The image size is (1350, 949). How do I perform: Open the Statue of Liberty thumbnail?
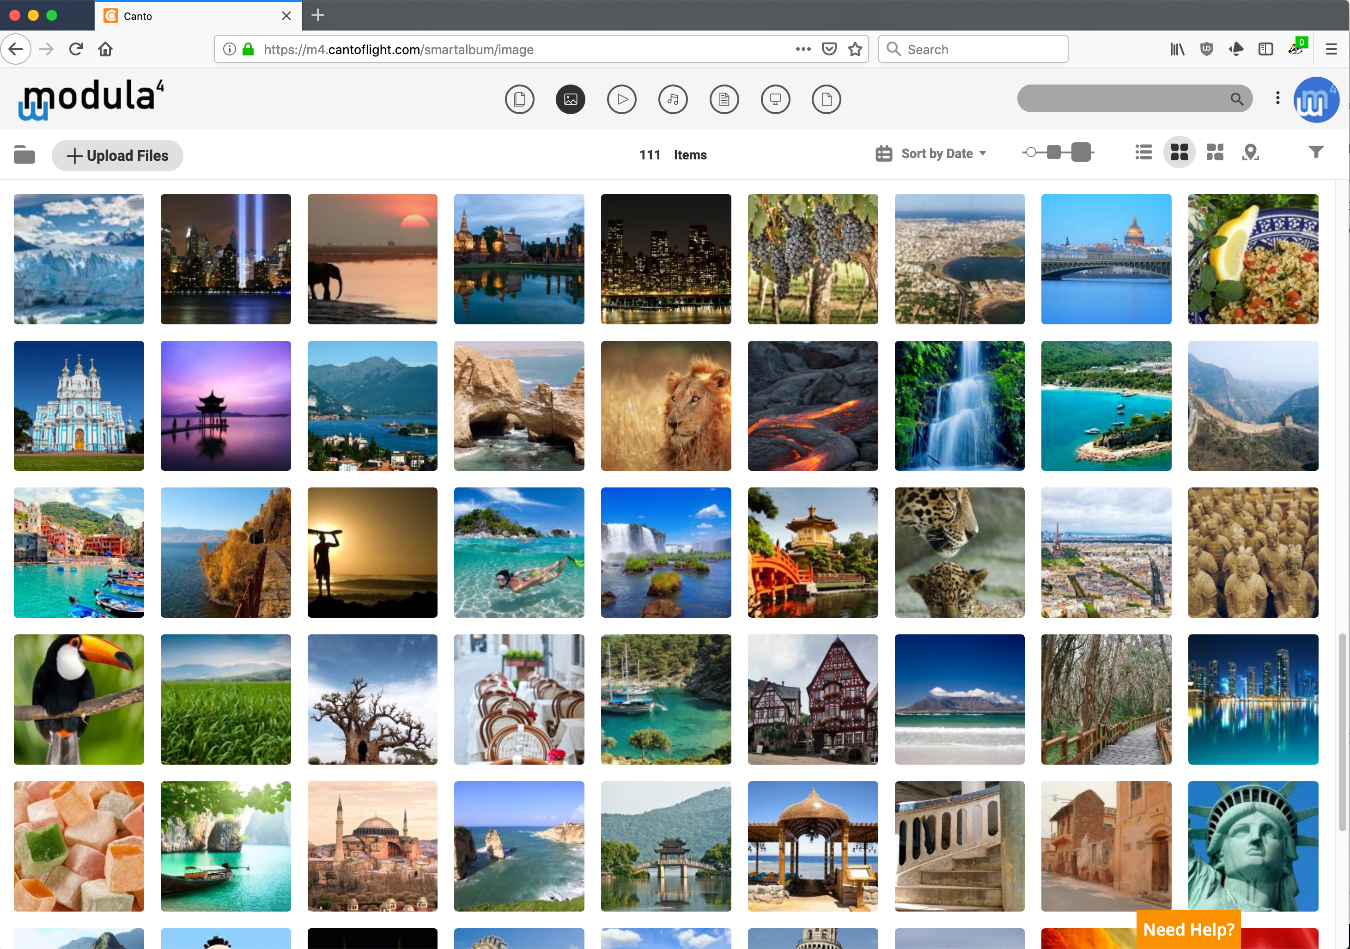pos(1253,847)
